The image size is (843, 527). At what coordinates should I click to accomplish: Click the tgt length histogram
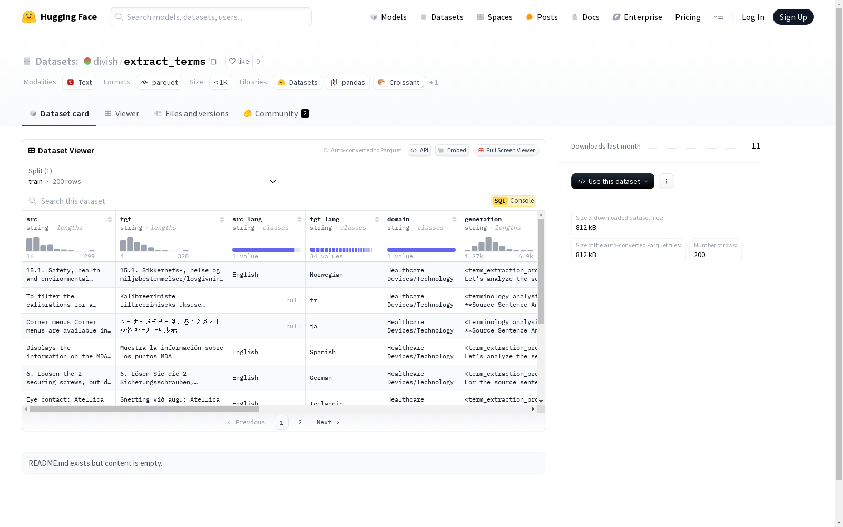154,243
